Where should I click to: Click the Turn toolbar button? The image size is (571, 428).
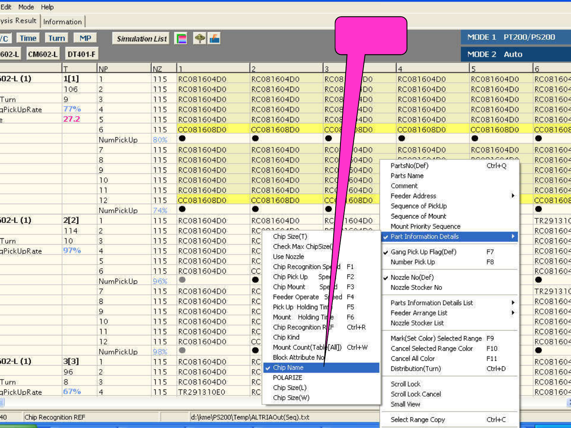(57, 38)
